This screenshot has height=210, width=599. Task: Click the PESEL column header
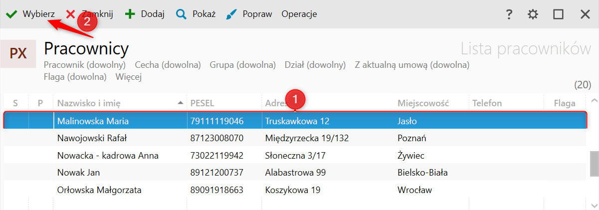(202, 103)
